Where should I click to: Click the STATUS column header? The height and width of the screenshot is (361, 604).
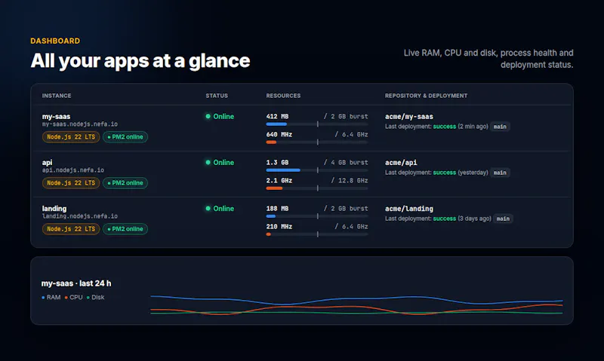217,96
